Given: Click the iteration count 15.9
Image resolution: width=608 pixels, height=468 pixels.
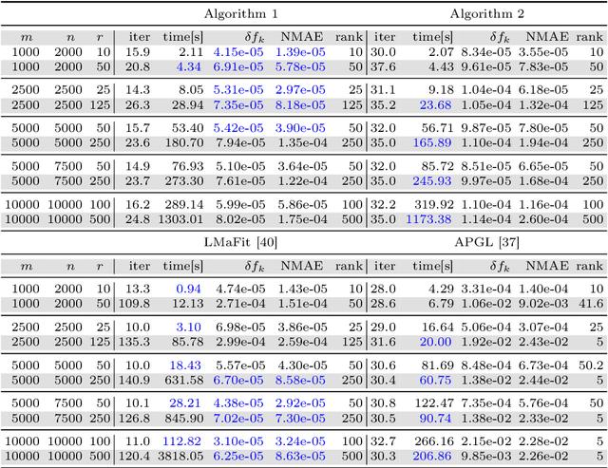Looking at the screenshot, I should coord(138,52).
